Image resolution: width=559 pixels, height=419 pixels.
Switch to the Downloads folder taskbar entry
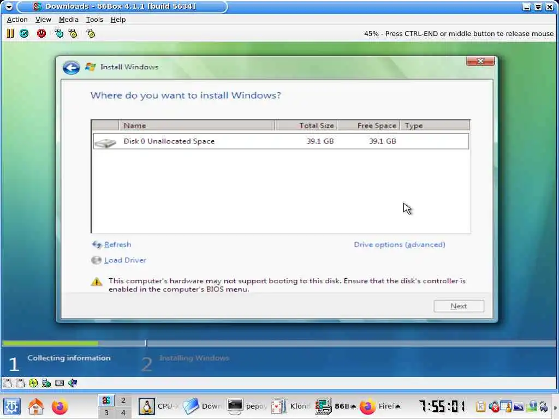(x=203, y=406)
